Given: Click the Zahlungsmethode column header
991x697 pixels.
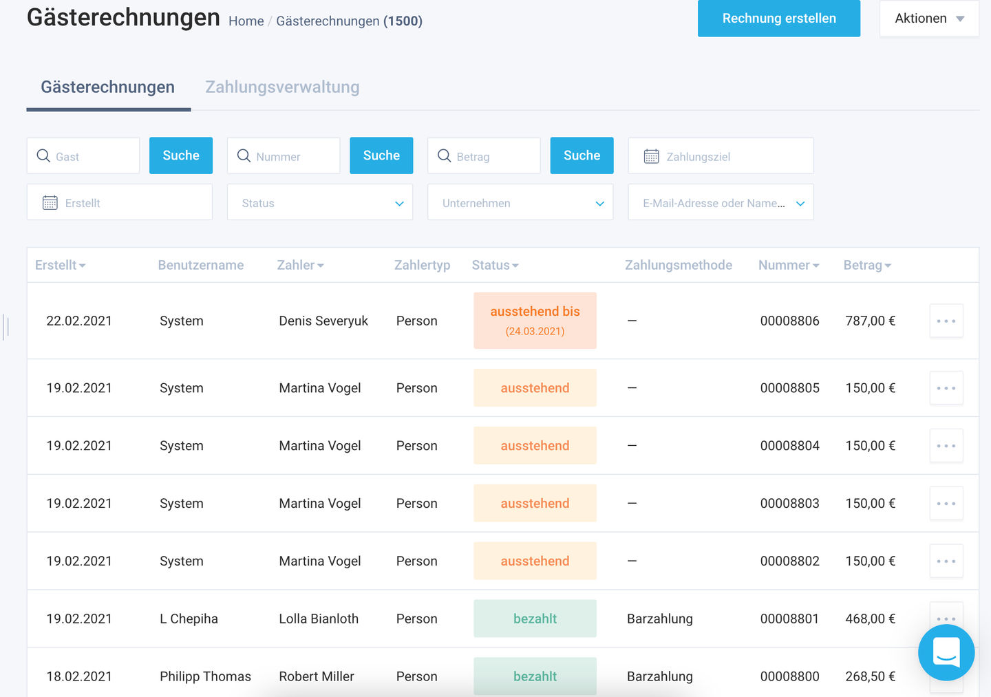Looking at the screenshot, I should 679,265.
